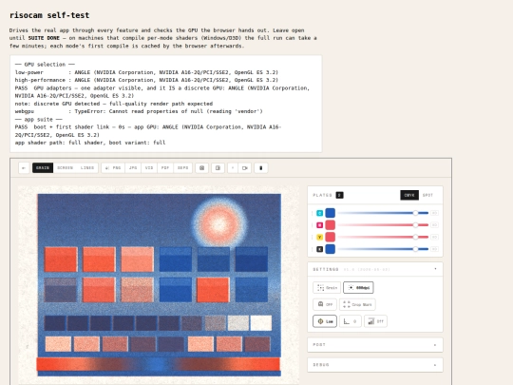Image resolution: width=513 pixels, height=385 pixels.
Task: Click the value box at end of M row
Action: point(434,225)
